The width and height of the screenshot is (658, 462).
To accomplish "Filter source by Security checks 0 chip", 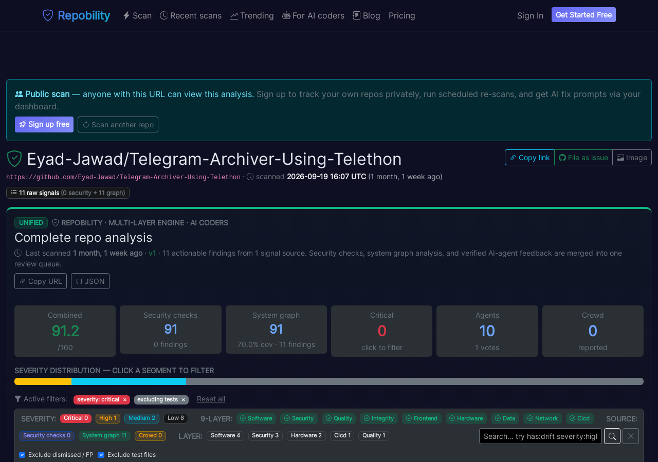I will (47, 436).
